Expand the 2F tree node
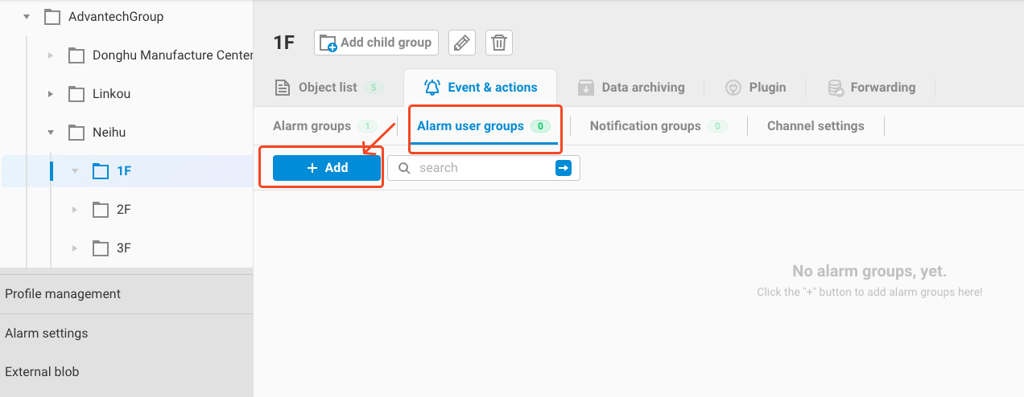 pyautogui.click(x=75, y=210)
